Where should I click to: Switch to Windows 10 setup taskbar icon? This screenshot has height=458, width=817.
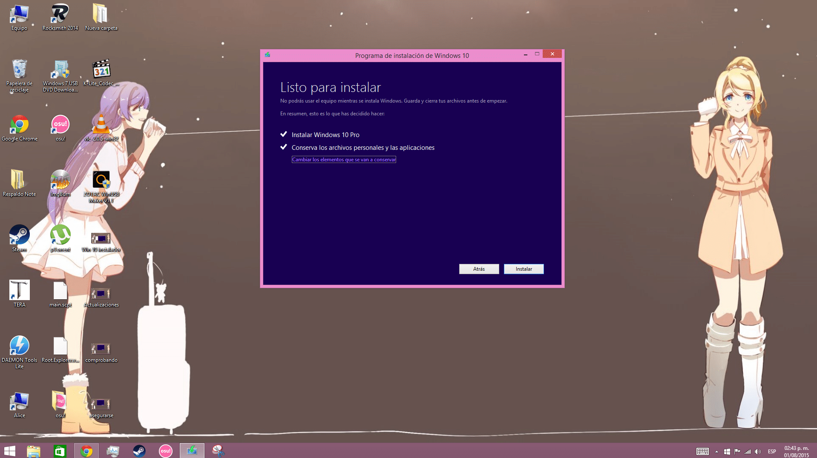(192, 451)
